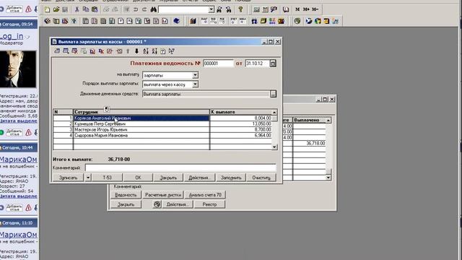Sort rows descending in document toolbar

point(154,51)
